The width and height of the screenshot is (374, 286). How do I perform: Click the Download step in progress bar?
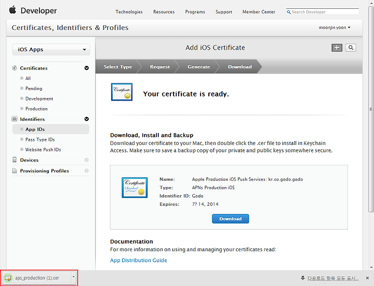[x=239, y=67]
